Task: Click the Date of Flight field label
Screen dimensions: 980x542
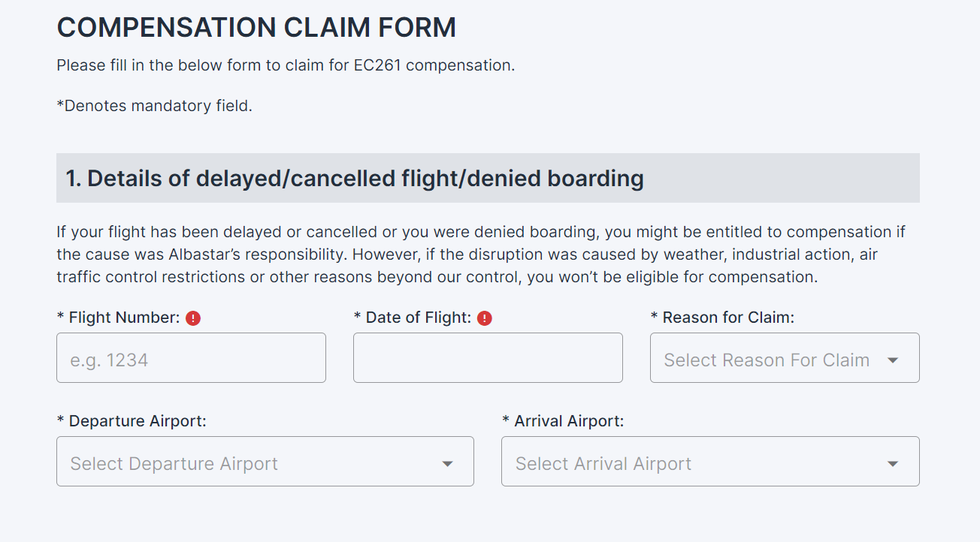Action: click(413, 318)
